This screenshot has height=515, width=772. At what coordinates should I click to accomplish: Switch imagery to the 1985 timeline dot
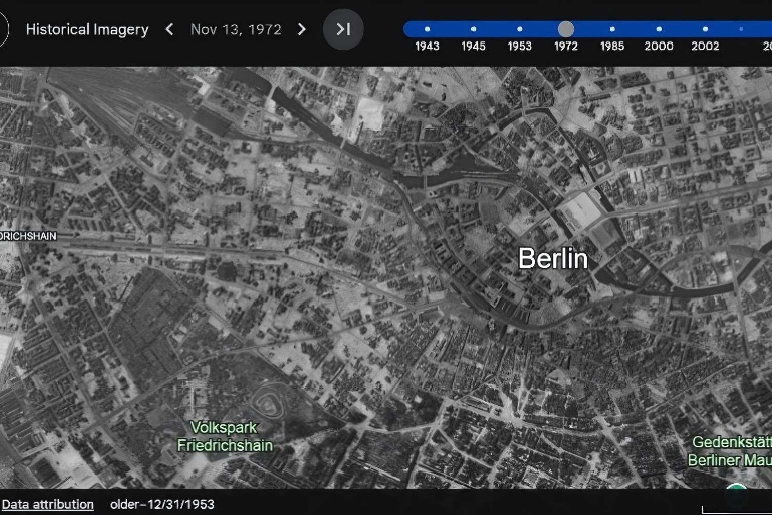(612, 29)
